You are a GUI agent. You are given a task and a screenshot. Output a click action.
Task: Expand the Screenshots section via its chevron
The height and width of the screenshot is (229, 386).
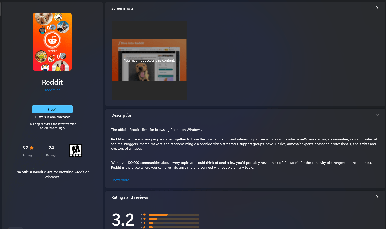coord(377,8)
